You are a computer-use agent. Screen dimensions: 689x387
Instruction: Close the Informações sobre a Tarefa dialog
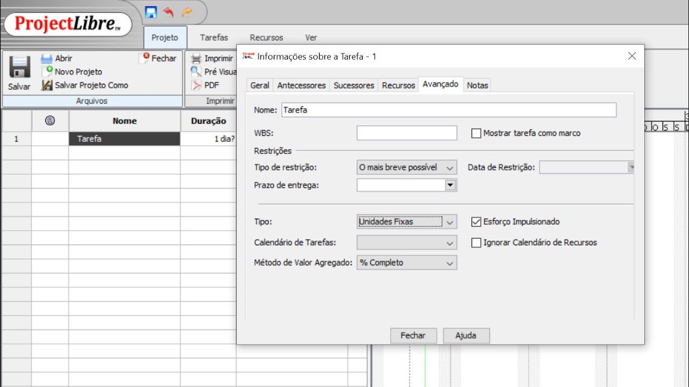coord(632,56)
